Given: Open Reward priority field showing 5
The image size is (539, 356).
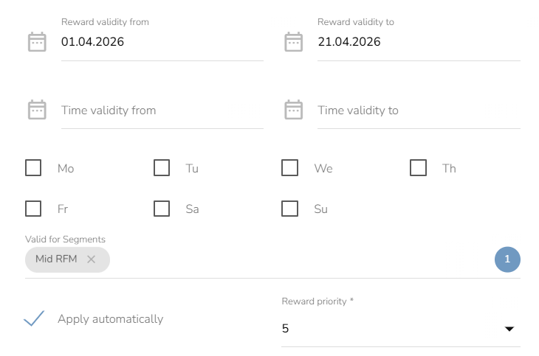Looking at the screenshot, I should click(401, 329).
